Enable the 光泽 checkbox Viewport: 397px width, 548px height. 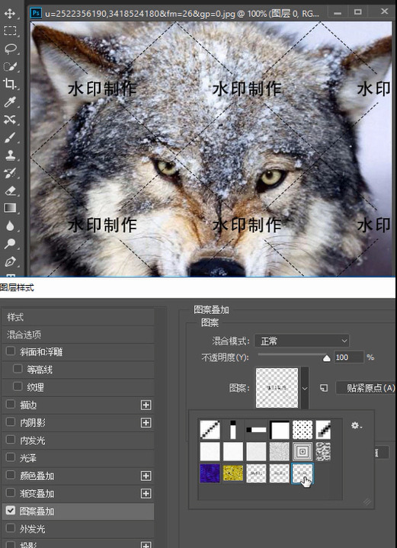(x=11, y=457)
